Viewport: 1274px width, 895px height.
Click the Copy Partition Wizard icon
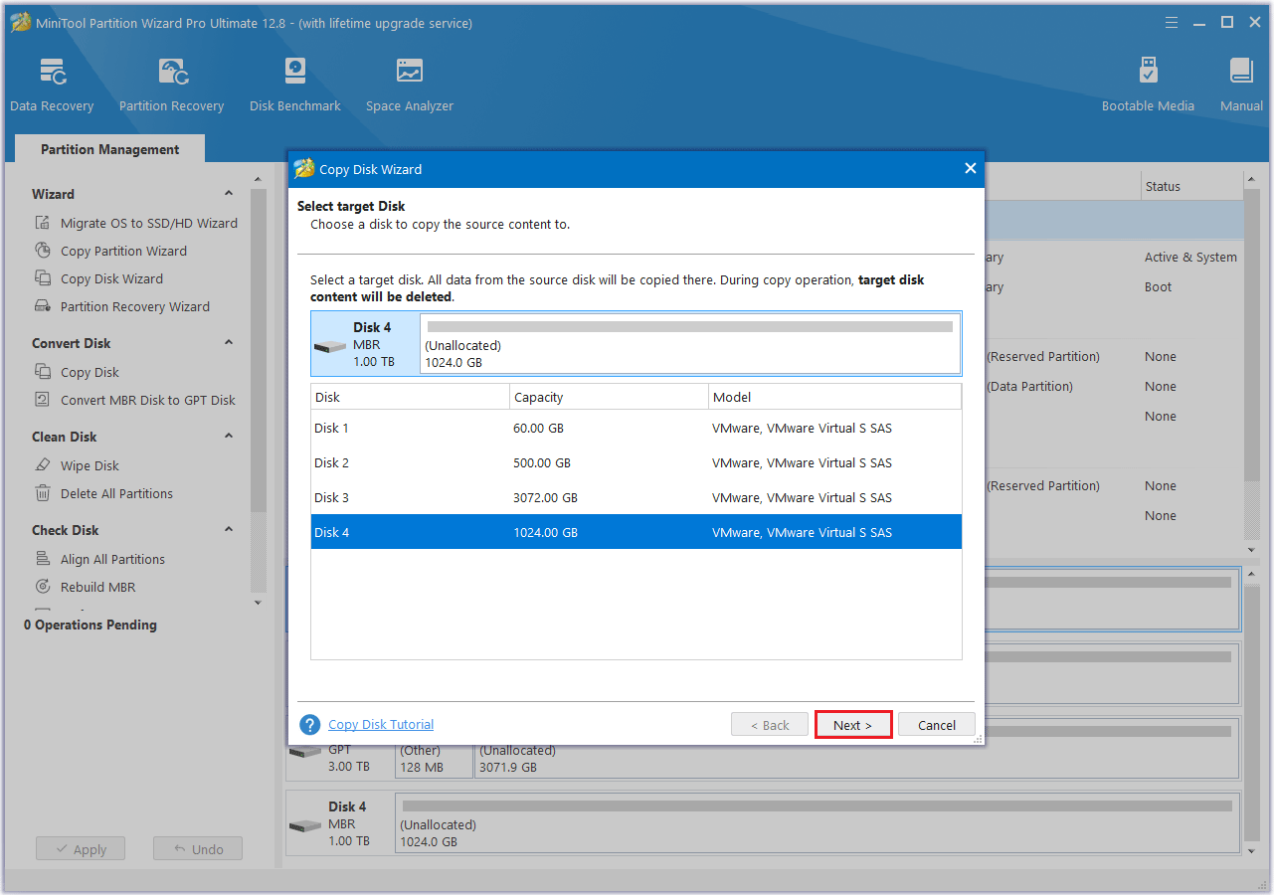[x=43, y=251]
